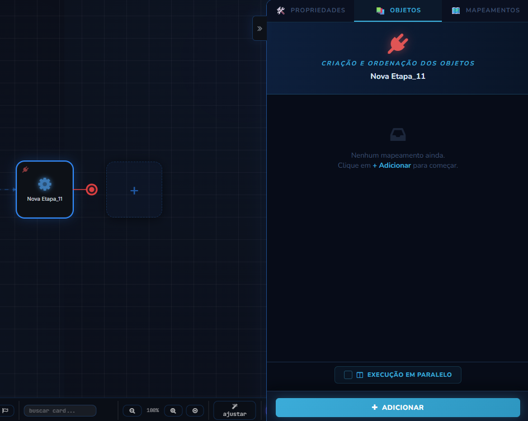Enable the Execução em Paralelo checkbox
Viewport: 528px width, 421px height.
pyautogui.click(x=348, y=375)
